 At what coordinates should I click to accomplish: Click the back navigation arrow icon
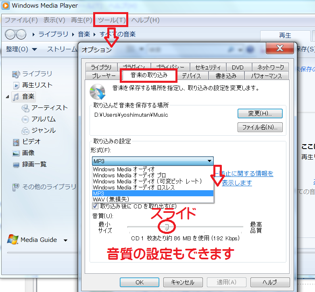click(x=10, y=34)
